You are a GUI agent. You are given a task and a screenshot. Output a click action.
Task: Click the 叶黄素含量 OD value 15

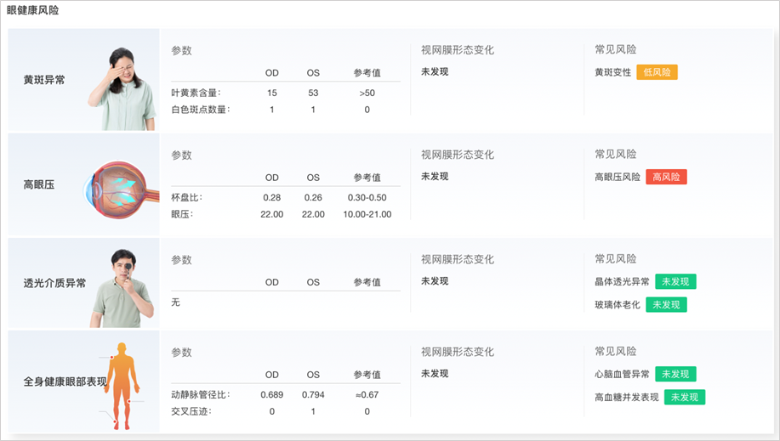pos(271,93)
